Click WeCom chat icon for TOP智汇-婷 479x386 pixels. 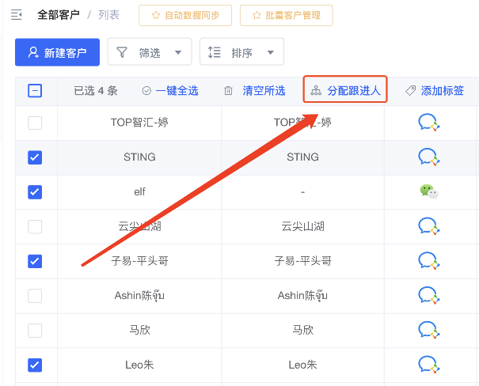point(429,123)
